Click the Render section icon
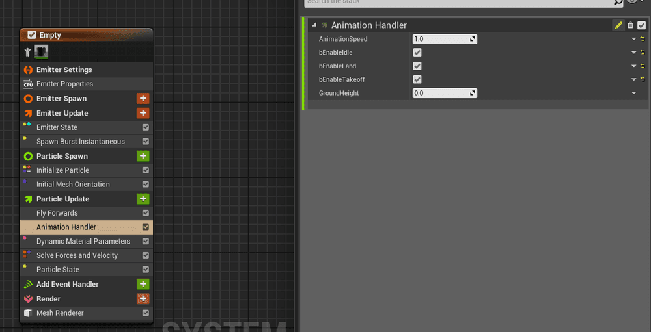 point(28,299)
